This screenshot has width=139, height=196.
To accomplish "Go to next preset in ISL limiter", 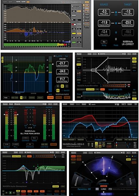I will point(44,104).
